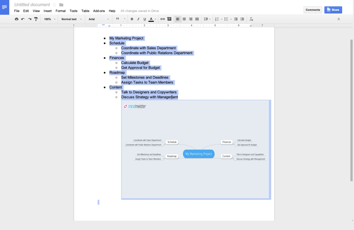Click the print icon

pyautogui.click(x=16, y=19)
